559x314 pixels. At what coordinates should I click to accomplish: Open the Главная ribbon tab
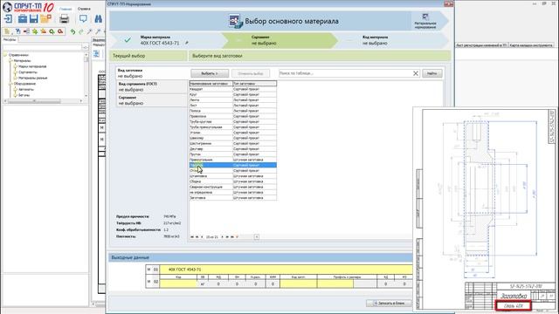pyautogui.click(x=66, y=9)
